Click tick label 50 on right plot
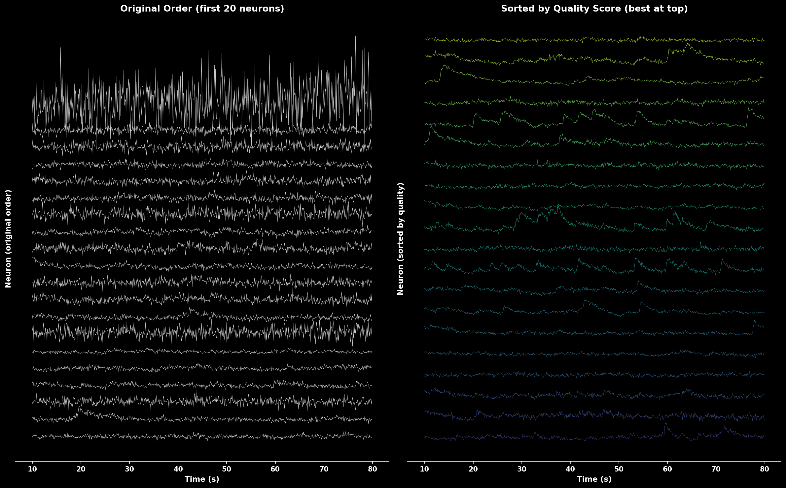 (619, 469)
